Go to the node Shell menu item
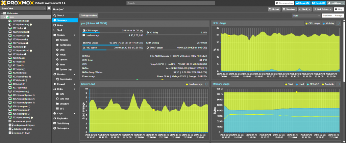Viewport: 346px width, 143px height. [x=60, y=30]
